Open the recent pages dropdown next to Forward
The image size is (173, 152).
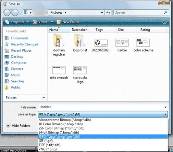[21, 13]
